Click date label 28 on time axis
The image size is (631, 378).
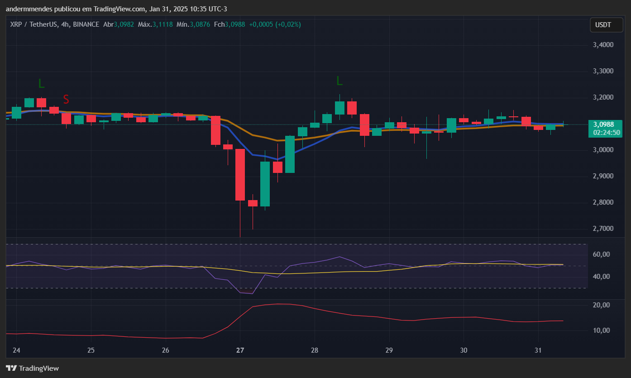[x=315, y=350]
